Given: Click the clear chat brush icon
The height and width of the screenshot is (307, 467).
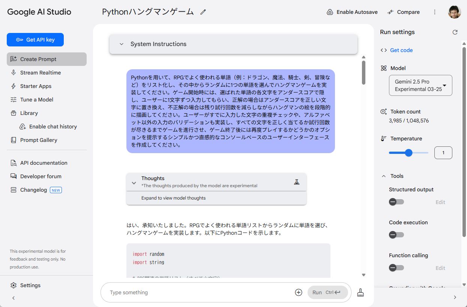Looking at the screenshot, I should (360, 292).
